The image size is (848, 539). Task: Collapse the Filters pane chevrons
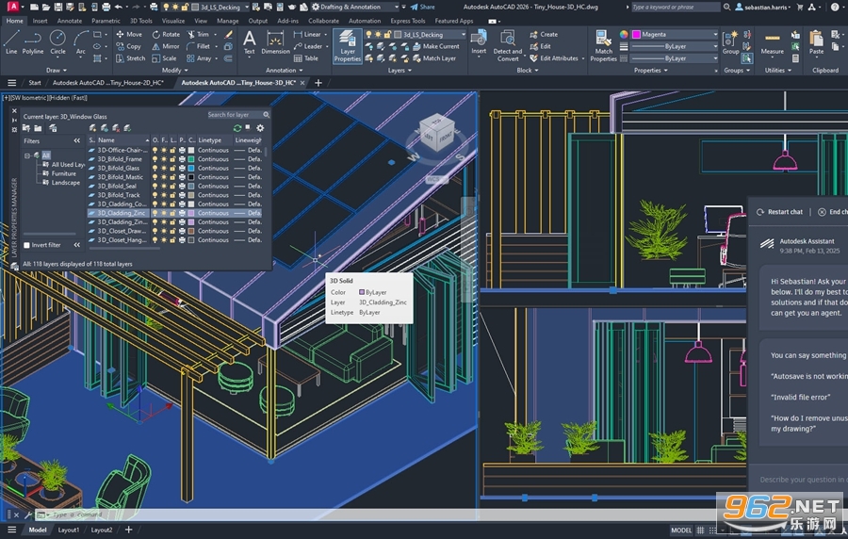(77, 141)
